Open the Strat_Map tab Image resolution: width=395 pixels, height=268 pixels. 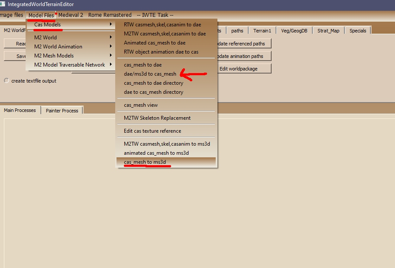pyautogui.click(x=328, y=31)
